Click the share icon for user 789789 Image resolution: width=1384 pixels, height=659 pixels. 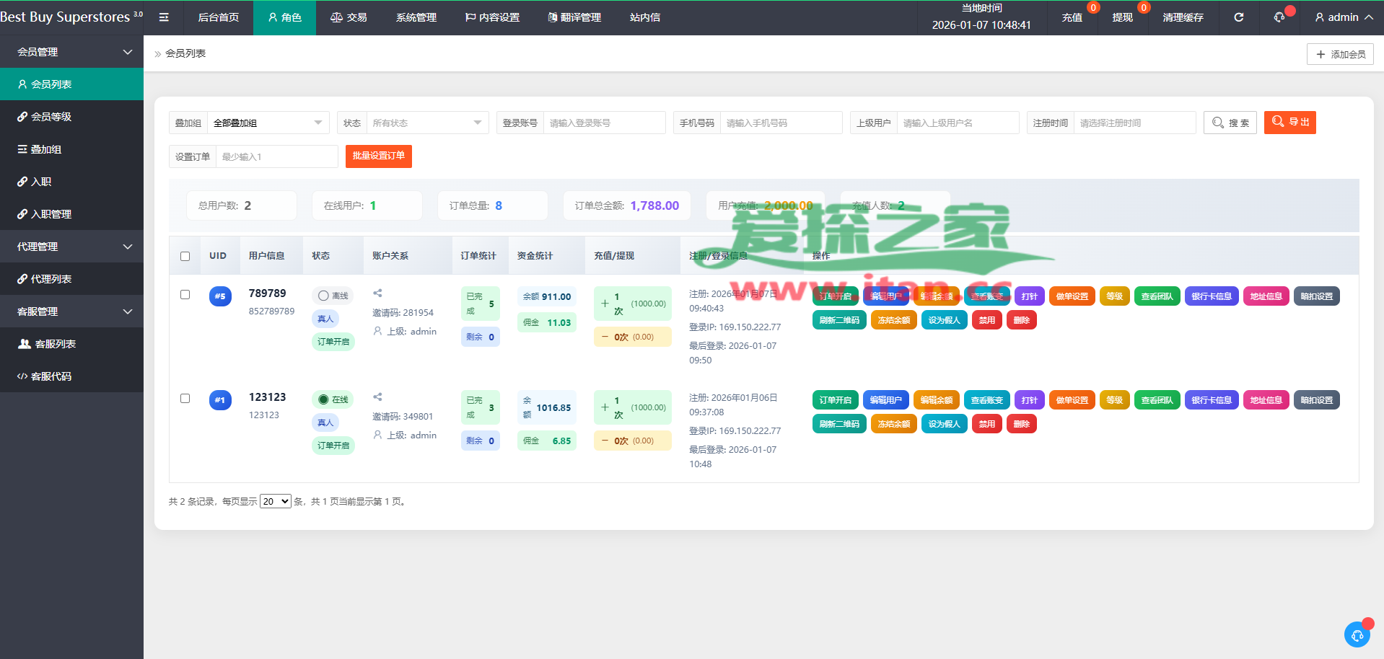point(377,293)
